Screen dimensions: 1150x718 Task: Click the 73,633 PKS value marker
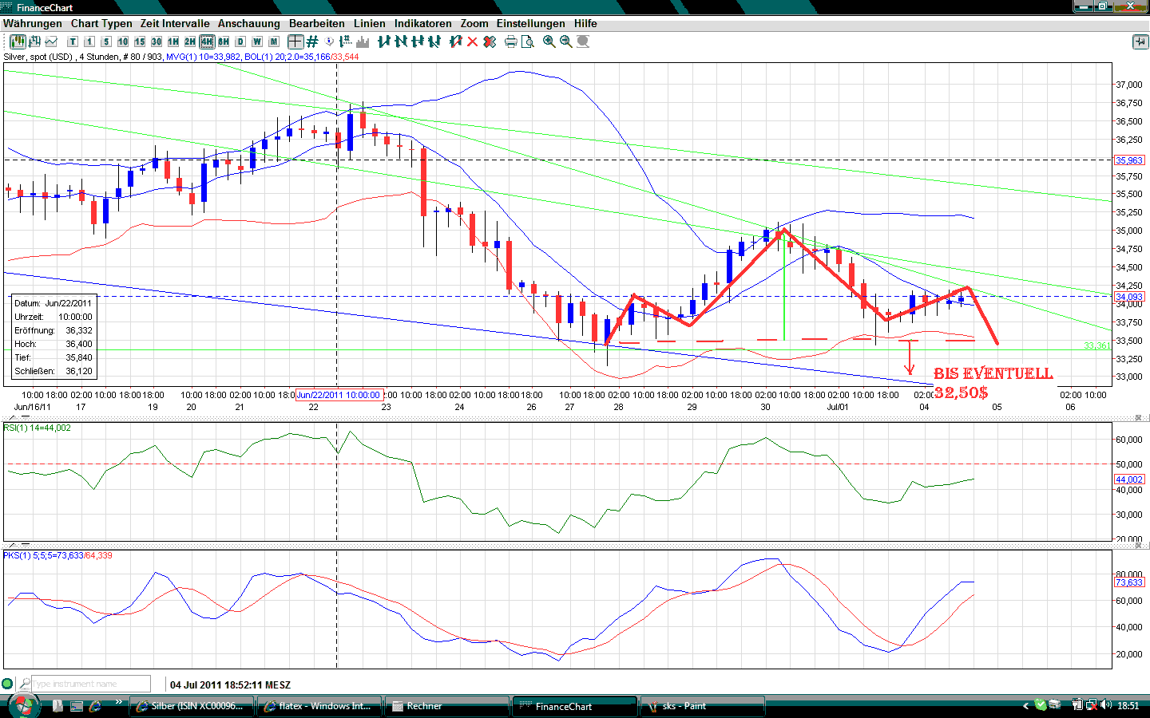click(x=1129, y=582)
